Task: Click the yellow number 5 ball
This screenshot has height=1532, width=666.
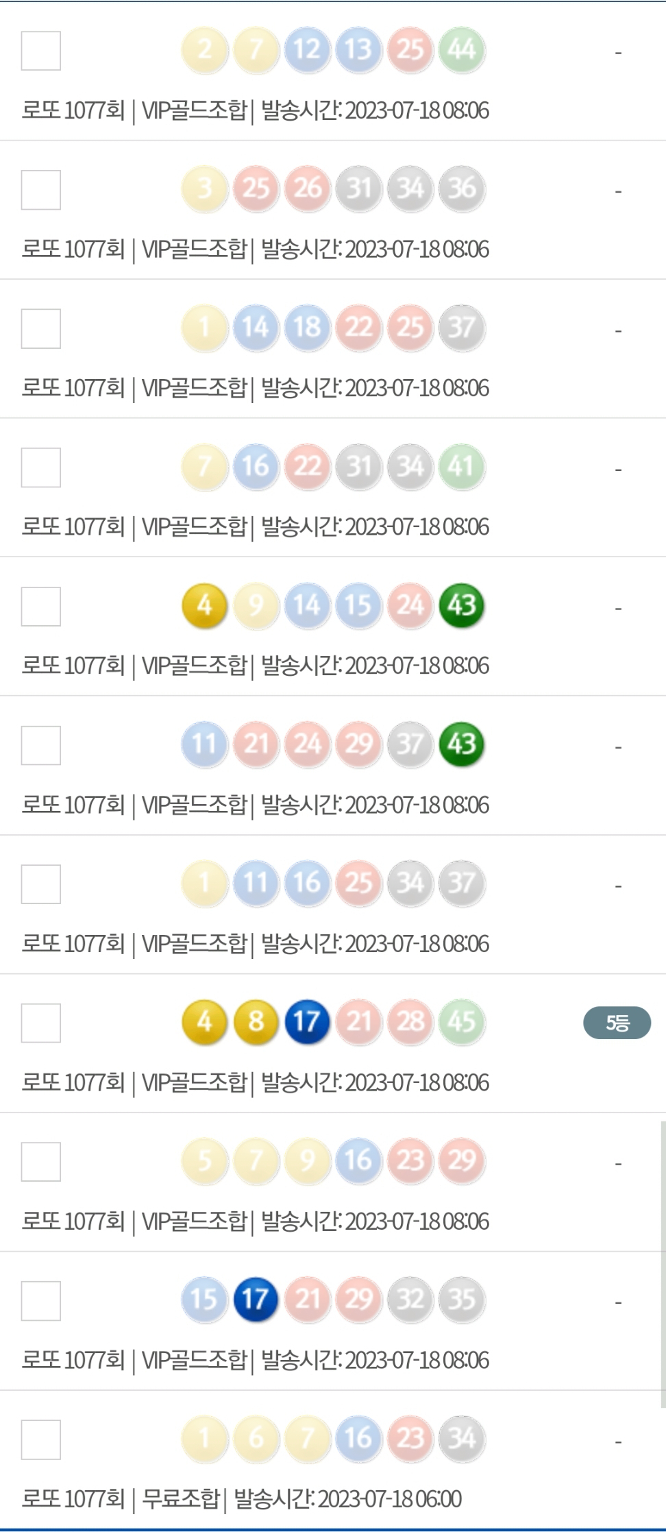Action: [x=204, y=1160]
